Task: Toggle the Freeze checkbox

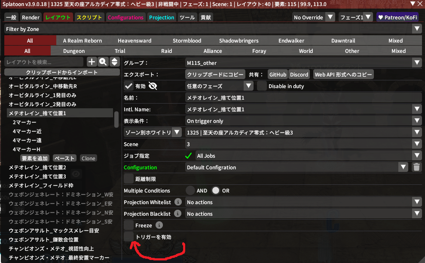Action: coord(128,225)
